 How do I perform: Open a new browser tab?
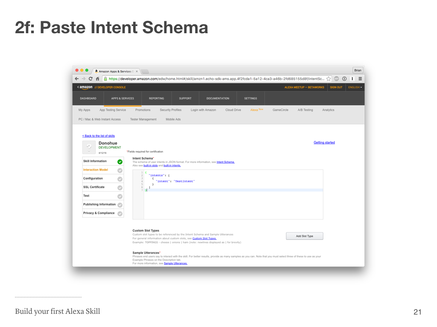click(145, 72)
